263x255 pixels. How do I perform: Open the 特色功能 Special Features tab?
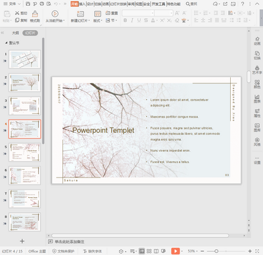click(174, 4)
